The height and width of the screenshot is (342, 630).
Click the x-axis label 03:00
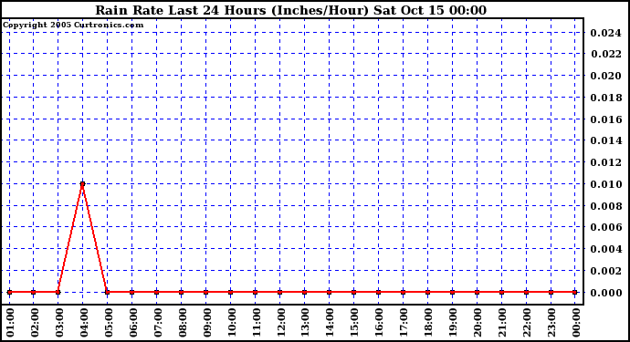coord(59,323)
